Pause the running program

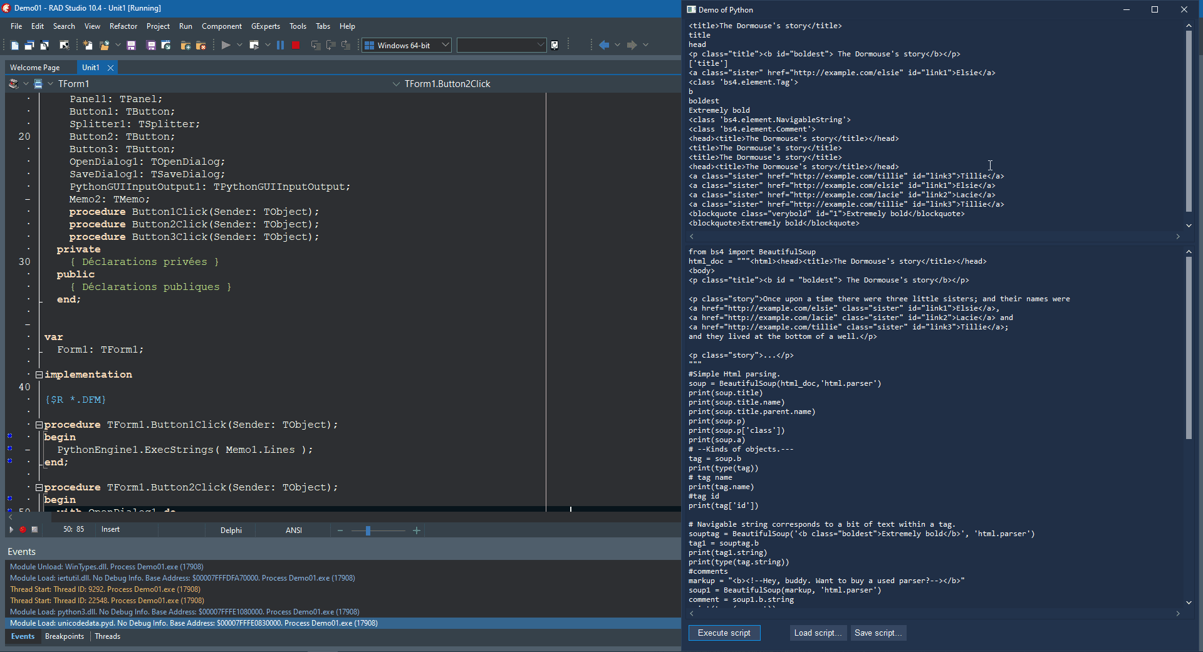(x=280, y=45)
